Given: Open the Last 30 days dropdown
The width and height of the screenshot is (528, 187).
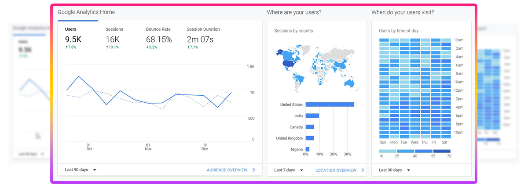Looking at the screenshot, I should point(395,170).
